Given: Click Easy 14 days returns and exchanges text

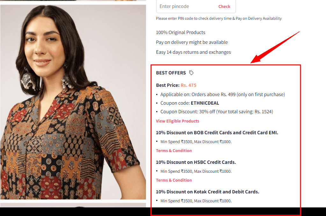Looking at the screenshot, I should [193, 52].
